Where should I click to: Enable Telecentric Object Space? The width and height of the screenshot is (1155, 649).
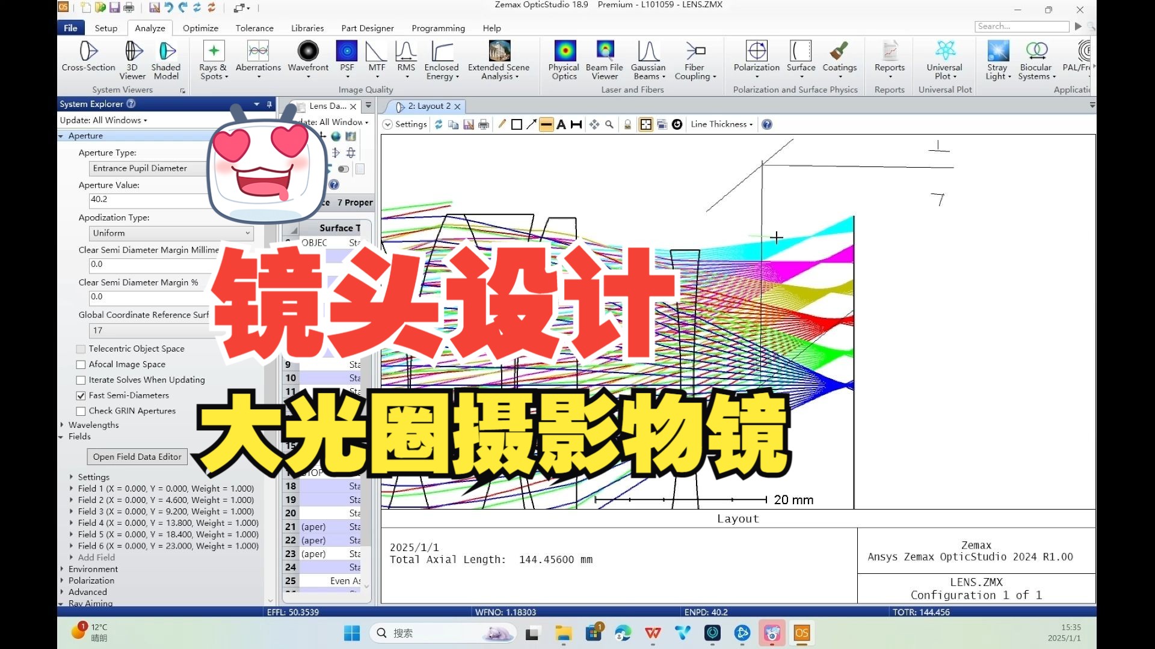(x=81, y=349)
